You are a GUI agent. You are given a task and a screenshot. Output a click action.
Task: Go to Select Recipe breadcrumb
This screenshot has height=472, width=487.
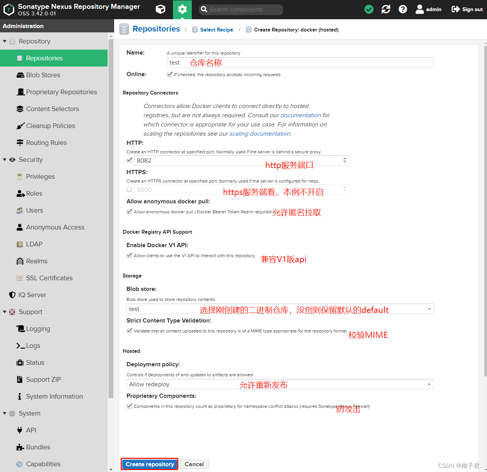pyautogui.click(x=216, y=30)
